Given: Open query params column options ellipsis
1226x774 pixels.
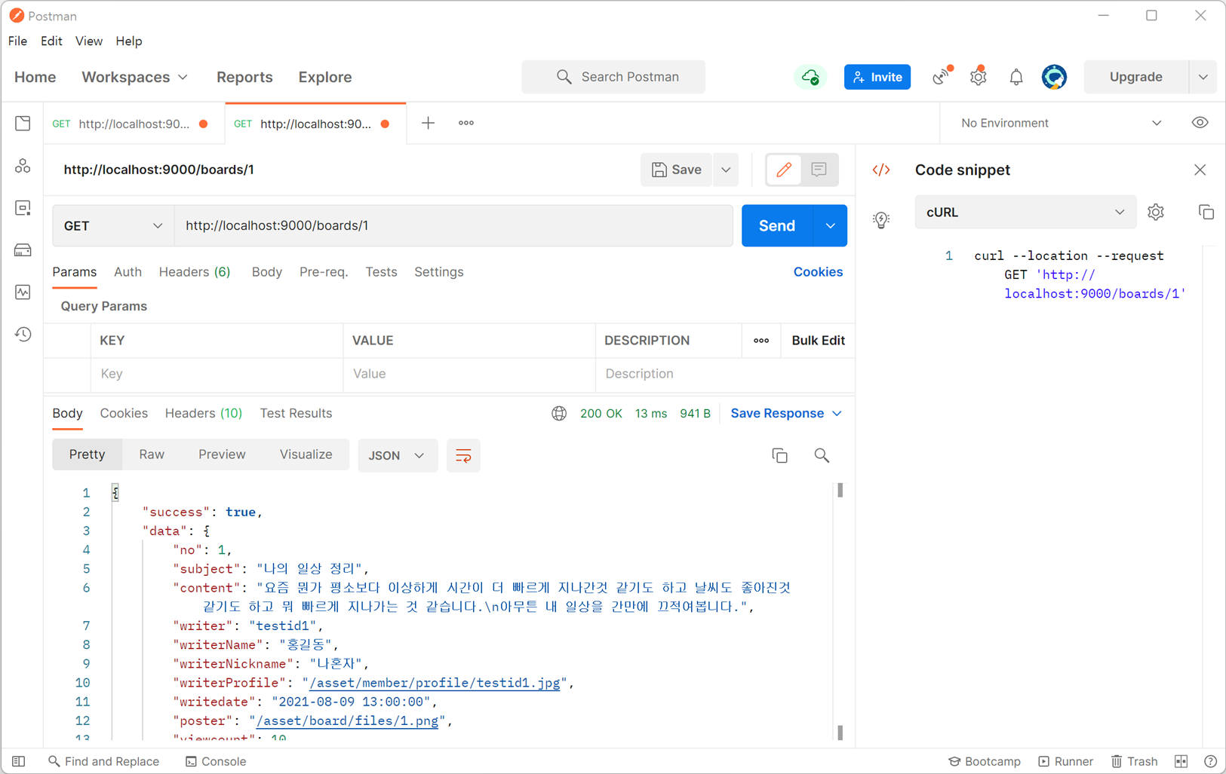Looking at the screenshot, I should coord(761,341).
